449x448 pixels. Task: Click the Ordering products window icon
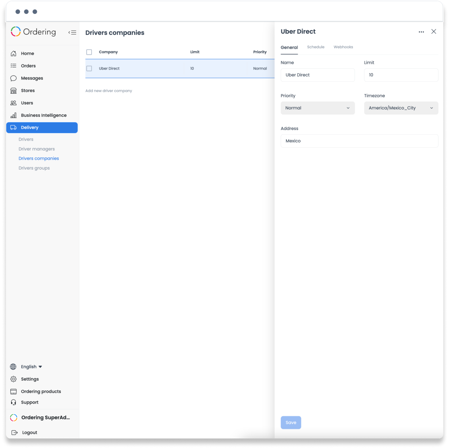[13, 391]
